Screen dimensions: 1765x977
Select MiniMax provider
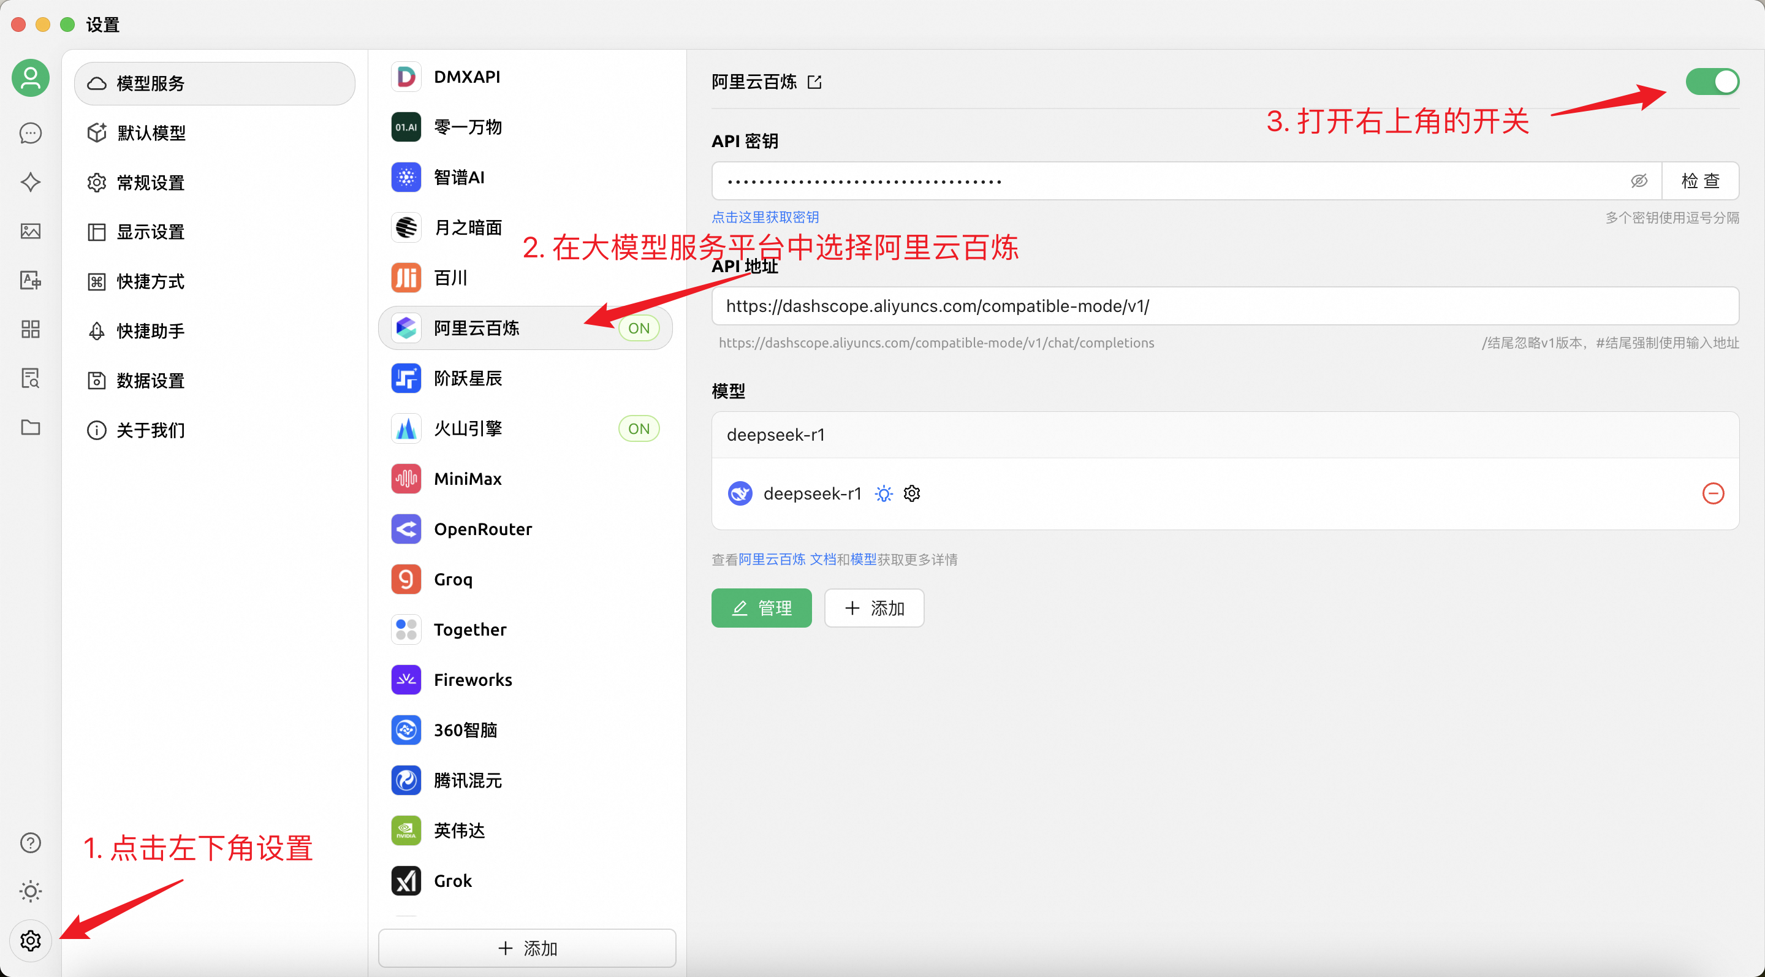tap(526, 479)
